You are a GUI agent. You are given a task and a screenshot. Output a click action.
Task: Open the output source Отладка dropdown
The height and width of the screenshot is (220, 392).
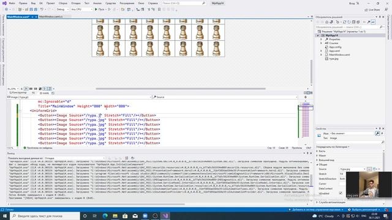tap(75, 158)
